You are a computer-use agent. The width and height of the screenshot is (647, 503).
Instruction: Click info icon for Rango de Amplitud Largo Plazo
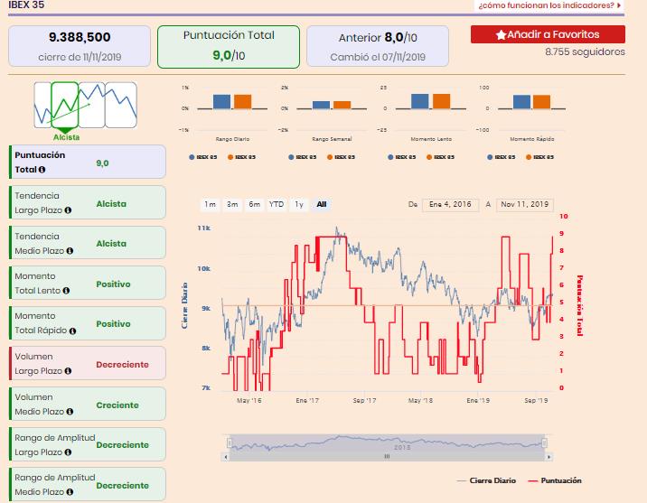[x=68, y=452]
